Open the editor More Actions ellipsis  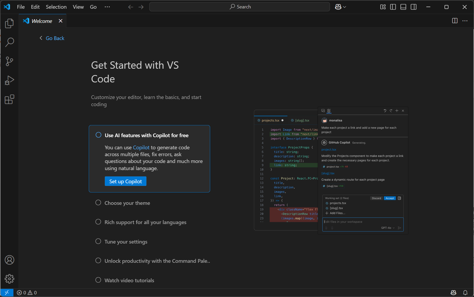tap(465, 21)
